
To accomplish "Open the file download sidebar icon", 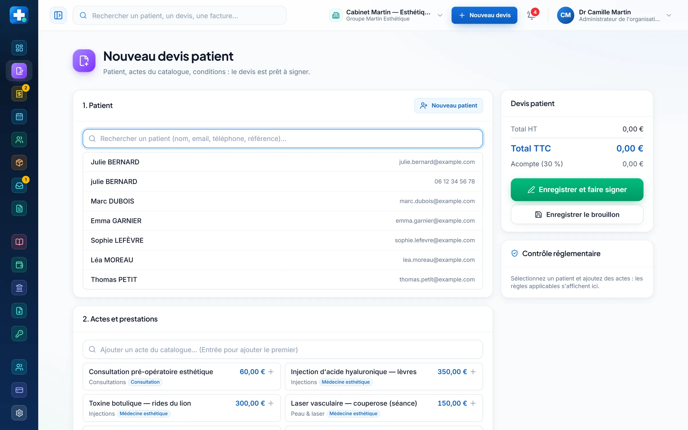I will point(19,311).
